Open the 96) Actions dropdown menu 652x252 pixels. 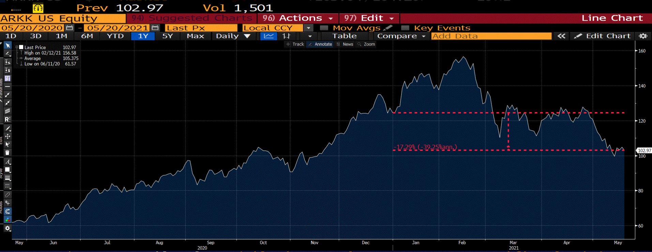coord(298,18)
